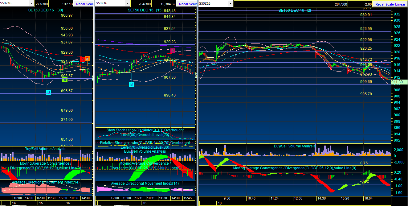Click the 937.87 level label on the left chart
Image resolution: width=408 pixels, height=206 pixels.
click(x=67, y=42)
